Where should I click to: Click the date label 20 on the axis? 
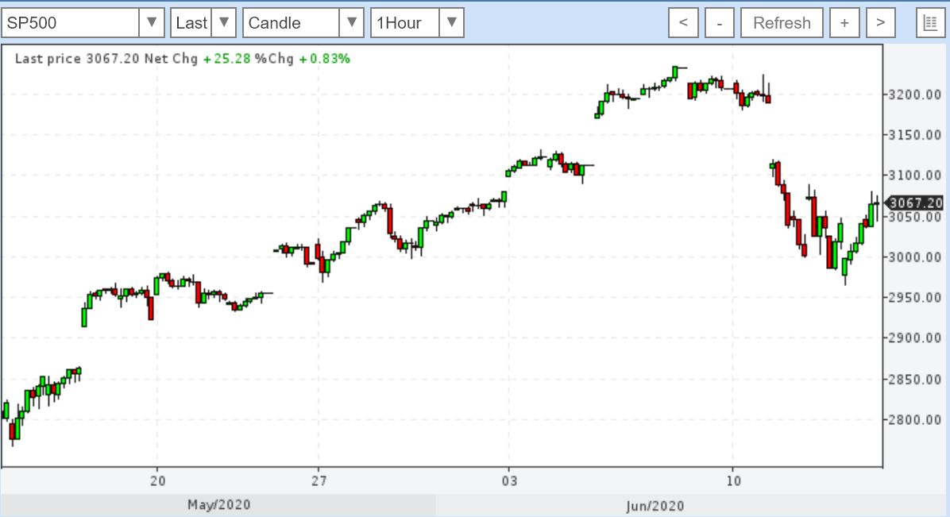click(x=157, y=481)
